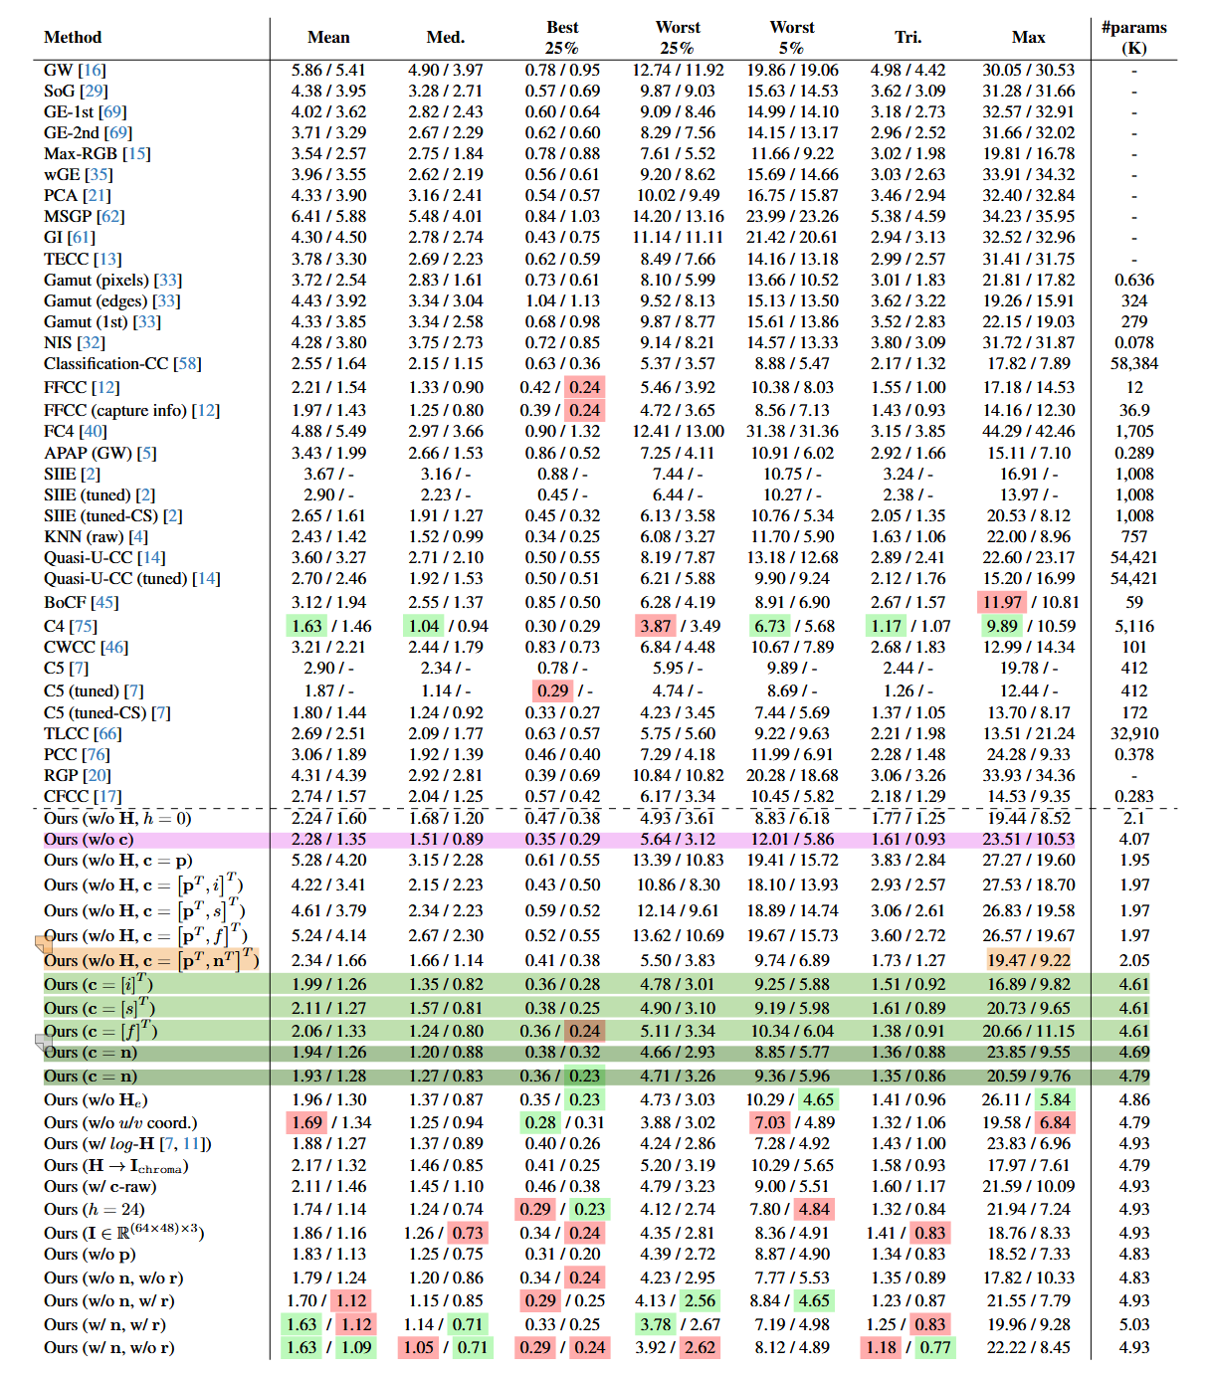Viewport: 1210px width, 1375px height.
Task: Open the gray comment note icon
Action: coord(44,1042)
